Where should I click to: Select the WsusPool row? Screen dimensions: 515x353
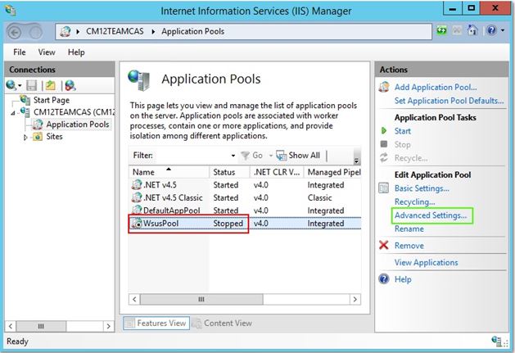point(245,224)
